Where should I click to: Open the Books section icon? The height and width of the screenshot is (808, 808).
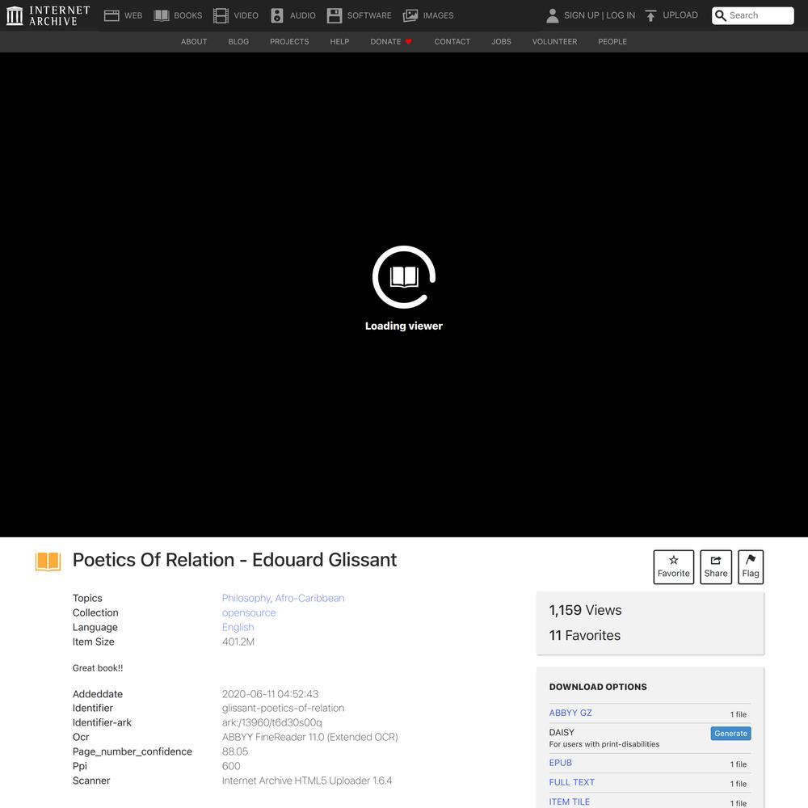tap(162, 15)
